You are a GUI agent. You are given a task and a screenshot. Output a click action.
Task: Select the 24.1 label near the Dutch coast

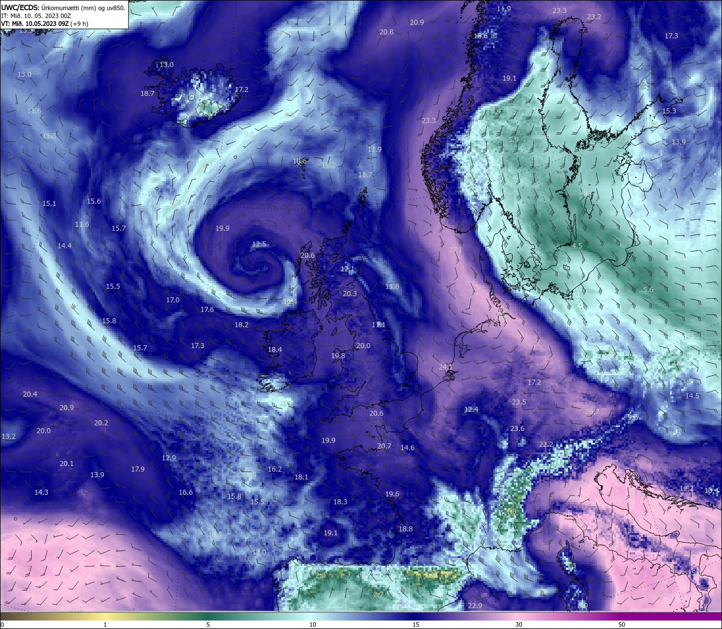pos(446,367)
